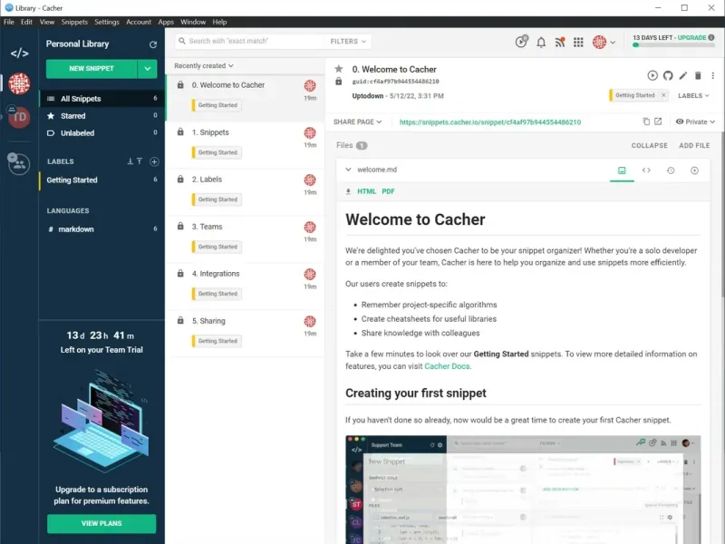Open the search FILTERS dropdown
Screen dimensions: 725x544
tap(348, 41)
